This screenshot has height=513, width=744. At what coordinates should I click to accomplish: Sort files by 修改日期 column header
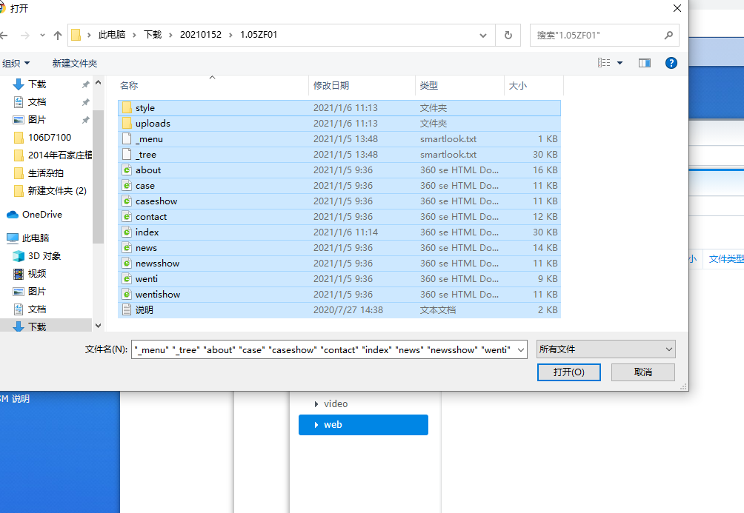[331, 86]
